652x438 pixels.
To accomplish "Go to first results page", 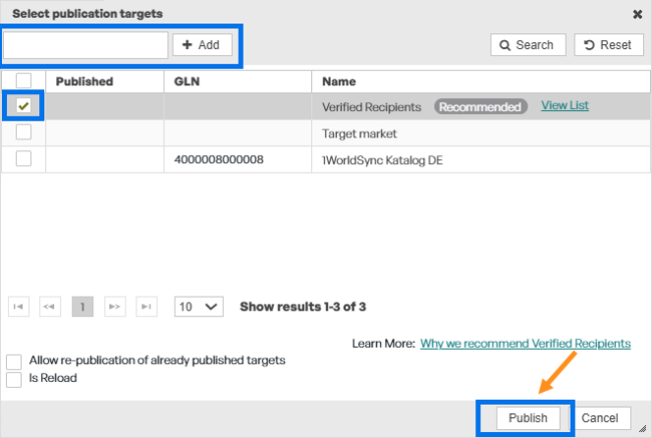I will [x=19, y=306].
